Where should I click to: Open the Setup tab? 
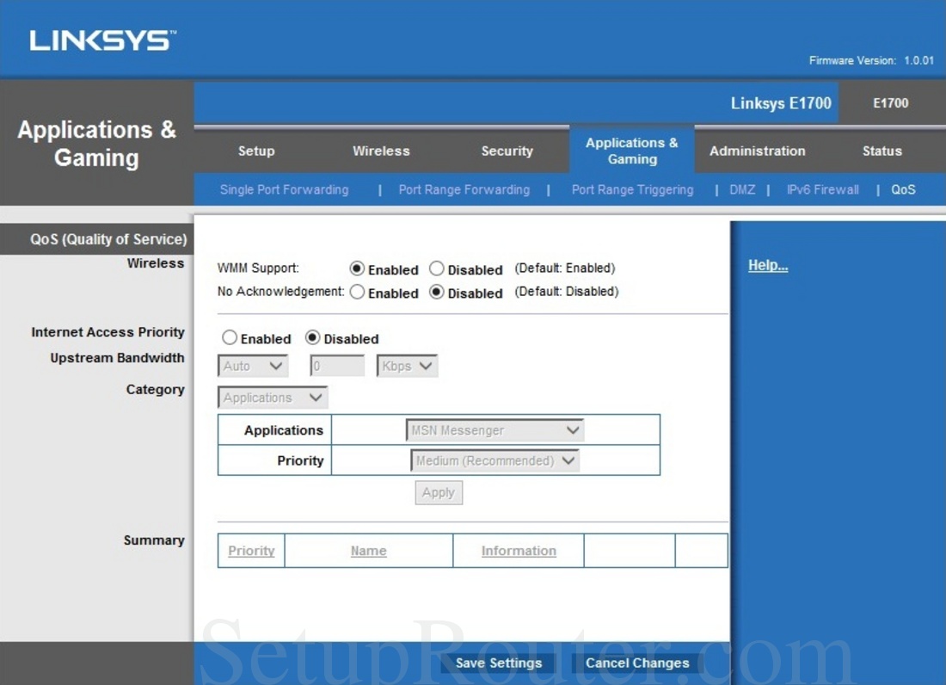coord(256,151)
